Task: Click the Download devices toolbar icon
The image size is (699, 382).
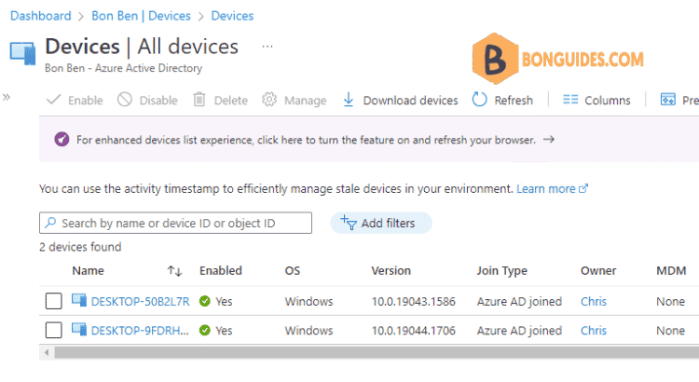Action: pos(349,101)
